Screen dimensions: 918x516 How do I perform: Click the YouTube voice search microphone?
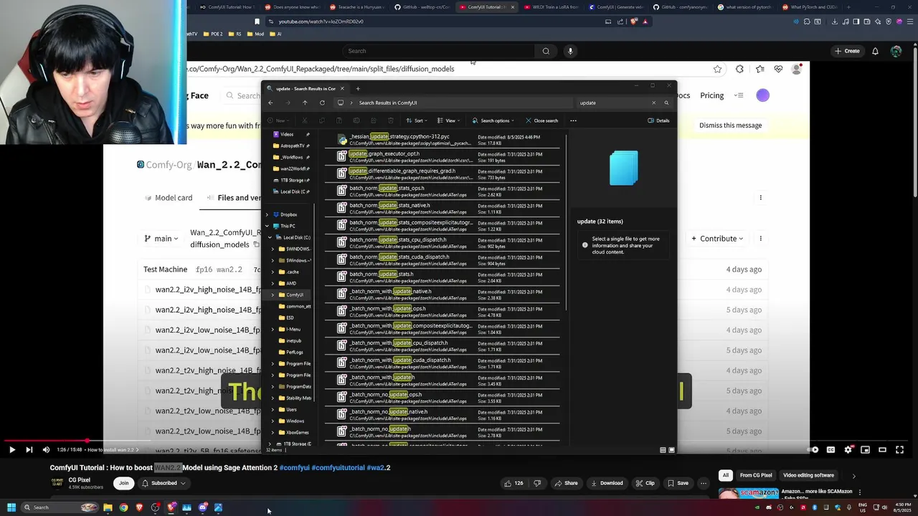[x=570, y=51]
